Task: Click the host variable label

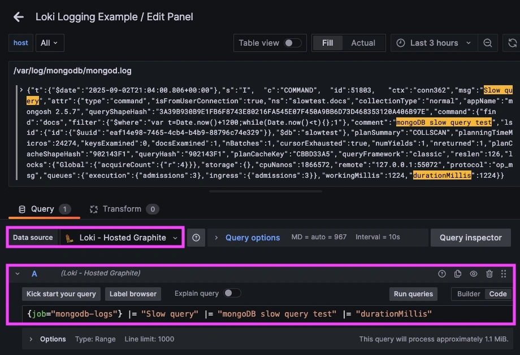Action: pyautogui.click(x=21, y=43)
